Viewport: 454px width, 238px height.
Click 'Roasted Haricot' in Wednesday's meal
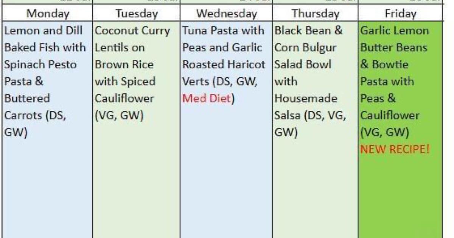click(x=224, y=65)
